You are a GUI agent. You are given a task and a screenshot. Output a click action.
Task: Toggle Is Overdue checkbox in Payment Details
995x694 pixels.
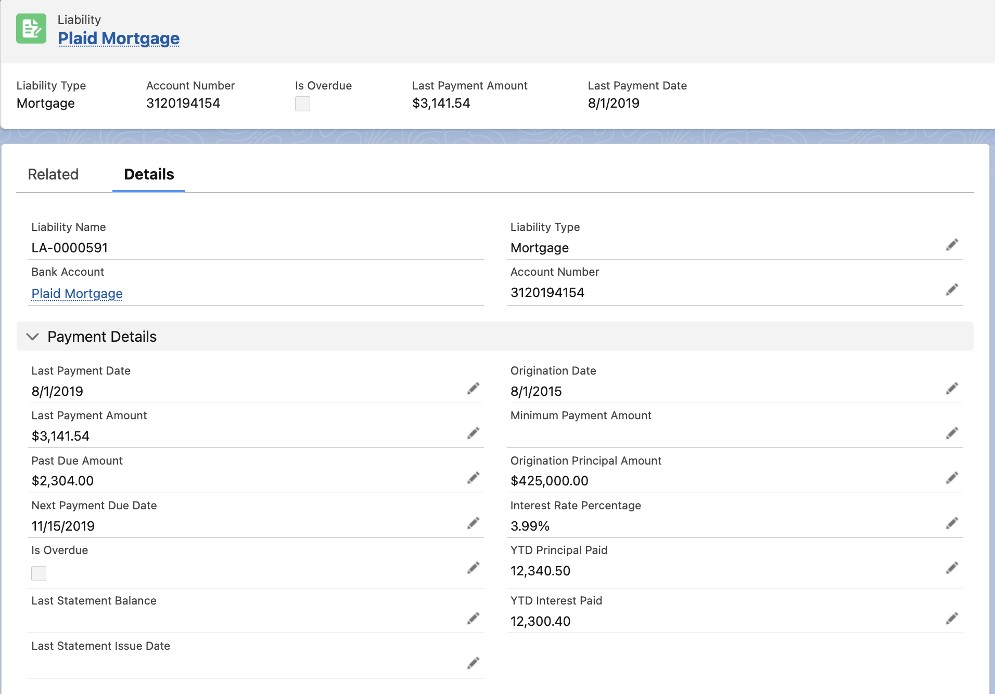click(39, 573)
